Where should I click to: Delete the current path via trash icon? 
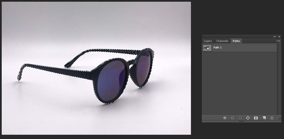(272, 118)
